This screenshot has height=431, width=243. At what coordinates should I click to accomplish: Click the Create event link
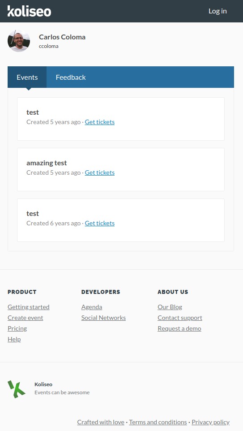(x=25, y=318)
